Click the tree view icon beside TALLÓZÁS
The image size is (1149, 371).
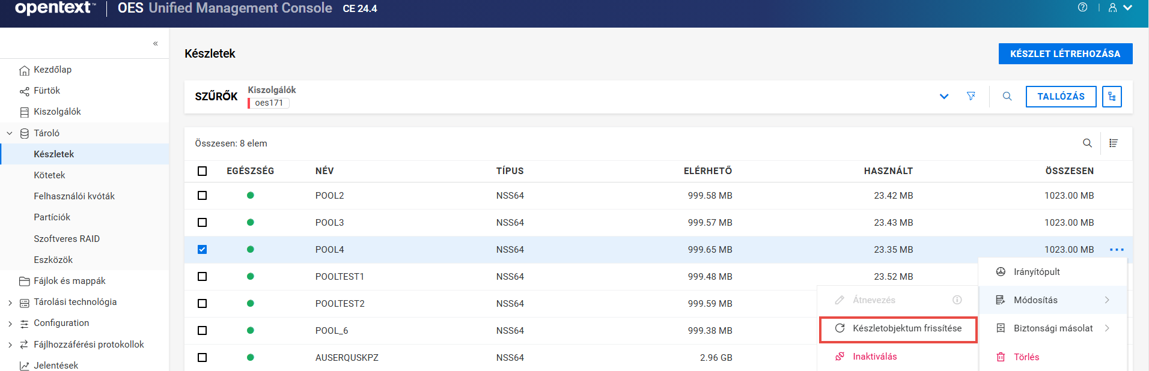1112,97
